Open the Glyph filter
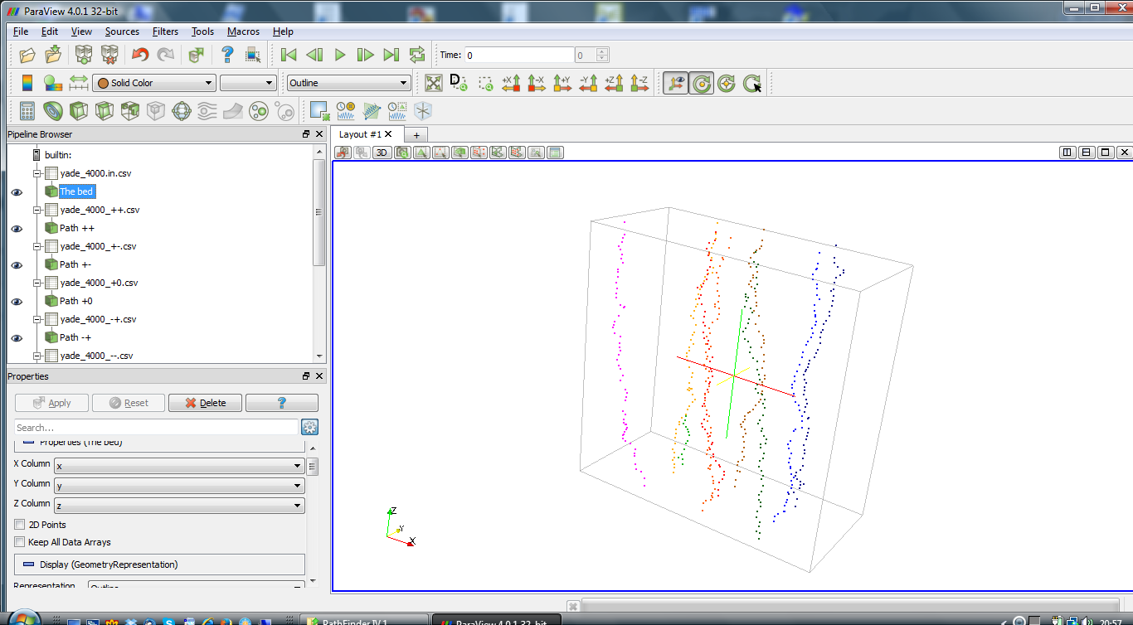Screen dimensions: 1133x625 click(x=182, y=110)
